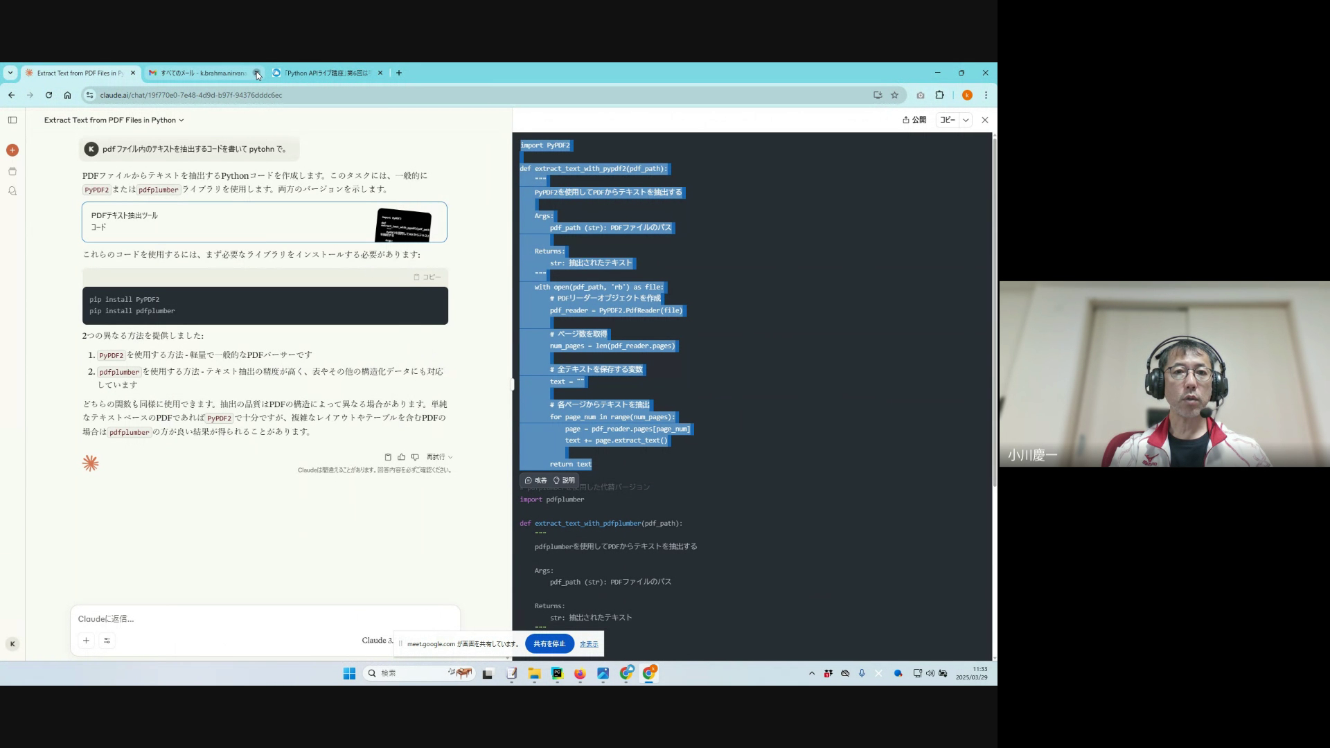The height and width of the screenshot is (748, 1330).
Task: Copy the response with clipboard icon
Action: (388, 457)
